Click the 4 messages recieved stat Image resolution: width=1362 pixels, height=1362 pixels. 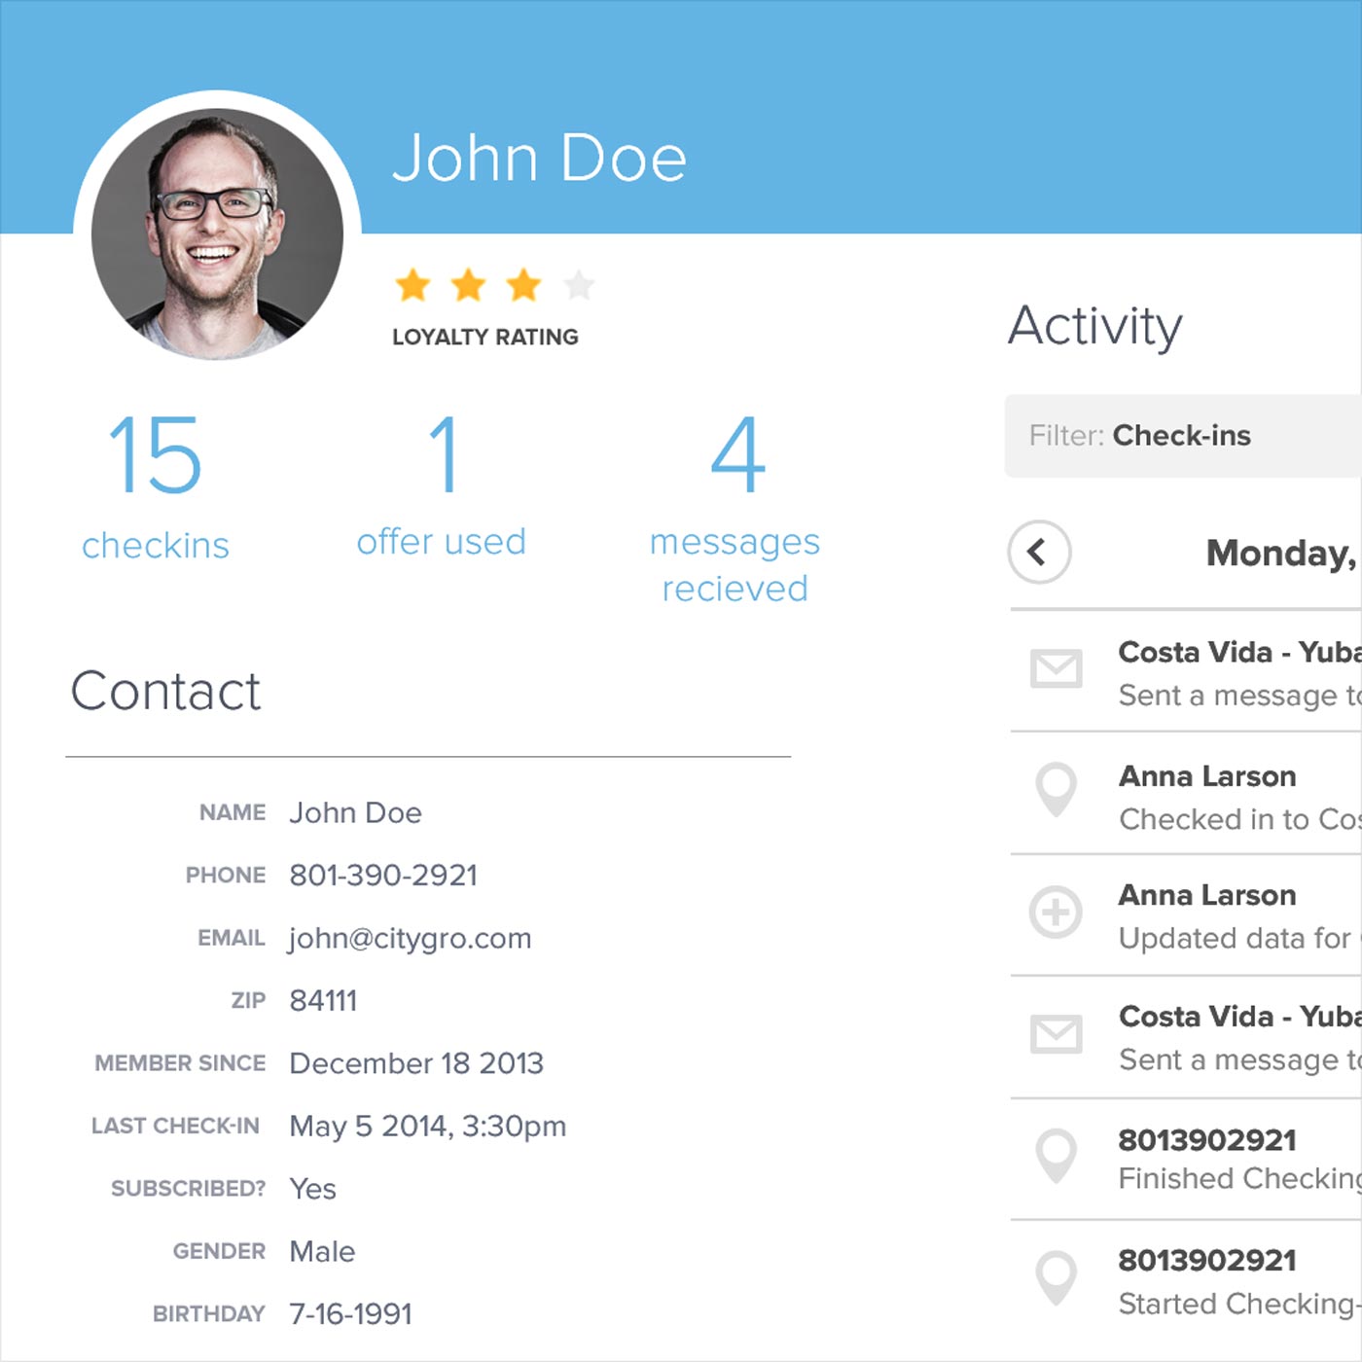pyautogui.click(x=735, y=509)
